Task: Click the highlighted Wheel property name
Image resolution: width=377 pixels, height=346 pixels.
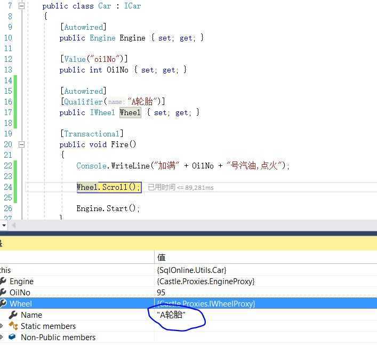Action: coord(130,112)
